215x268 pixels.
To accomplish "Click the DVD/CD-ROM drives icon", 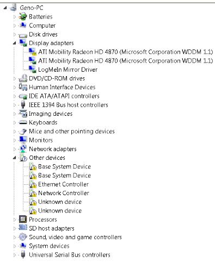I will pos(23,78).
